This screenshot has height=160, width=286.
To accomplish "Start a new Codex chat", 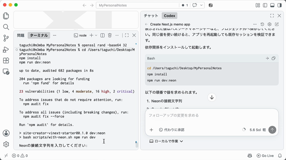I will tap(277, 24).
